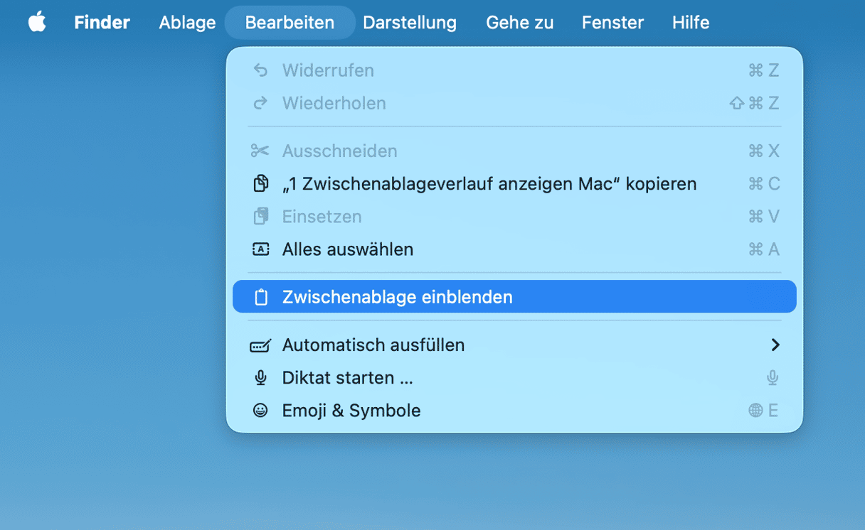Open the Darstellung menu
This screenshot has height=530, width=865.
coord(410,23)
